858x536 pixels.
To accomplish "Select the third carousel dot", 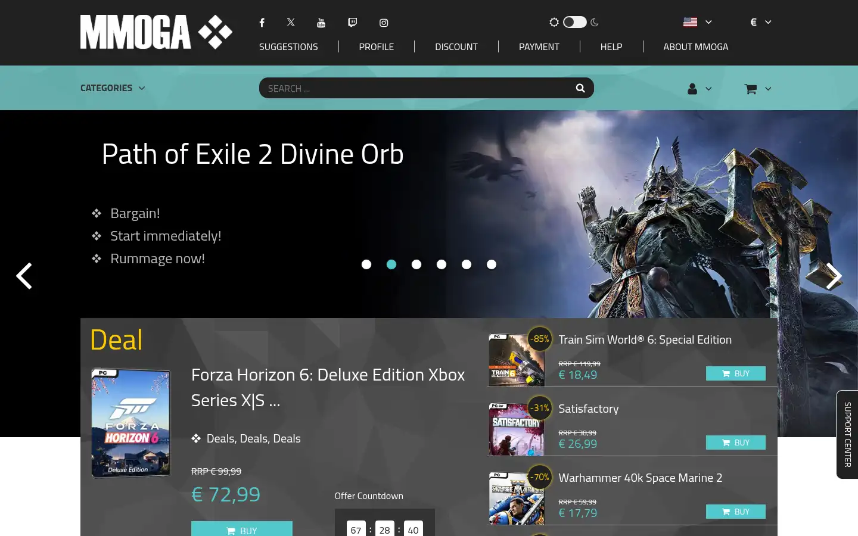I will point(416,264).
